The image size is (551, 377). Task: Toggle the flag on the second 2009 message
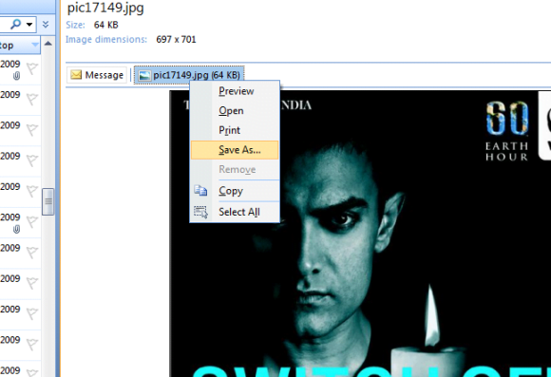click(x=32, y=99)
